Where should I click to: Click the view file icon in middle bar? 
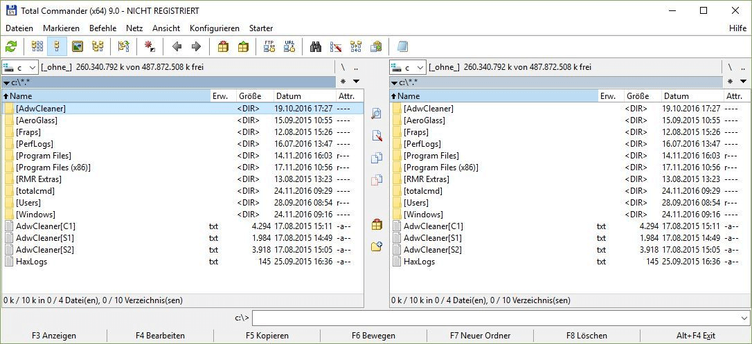pos(377,114)
